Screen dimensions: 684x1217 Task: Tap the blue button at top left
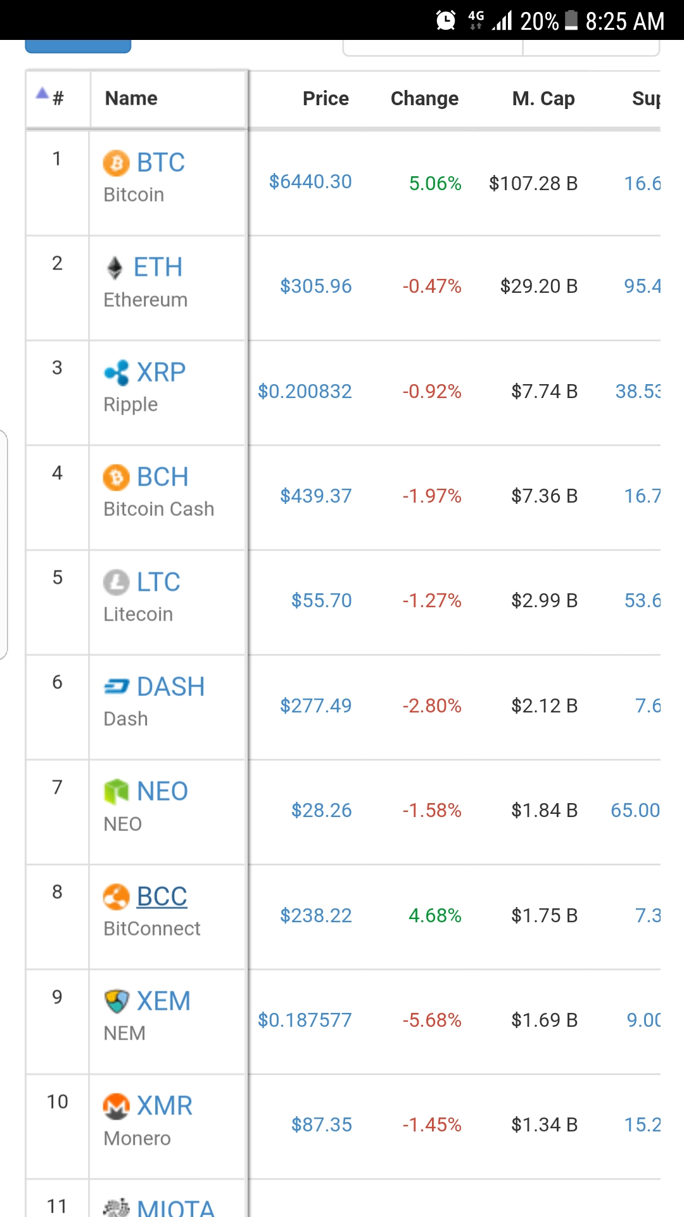coord(78,46)
